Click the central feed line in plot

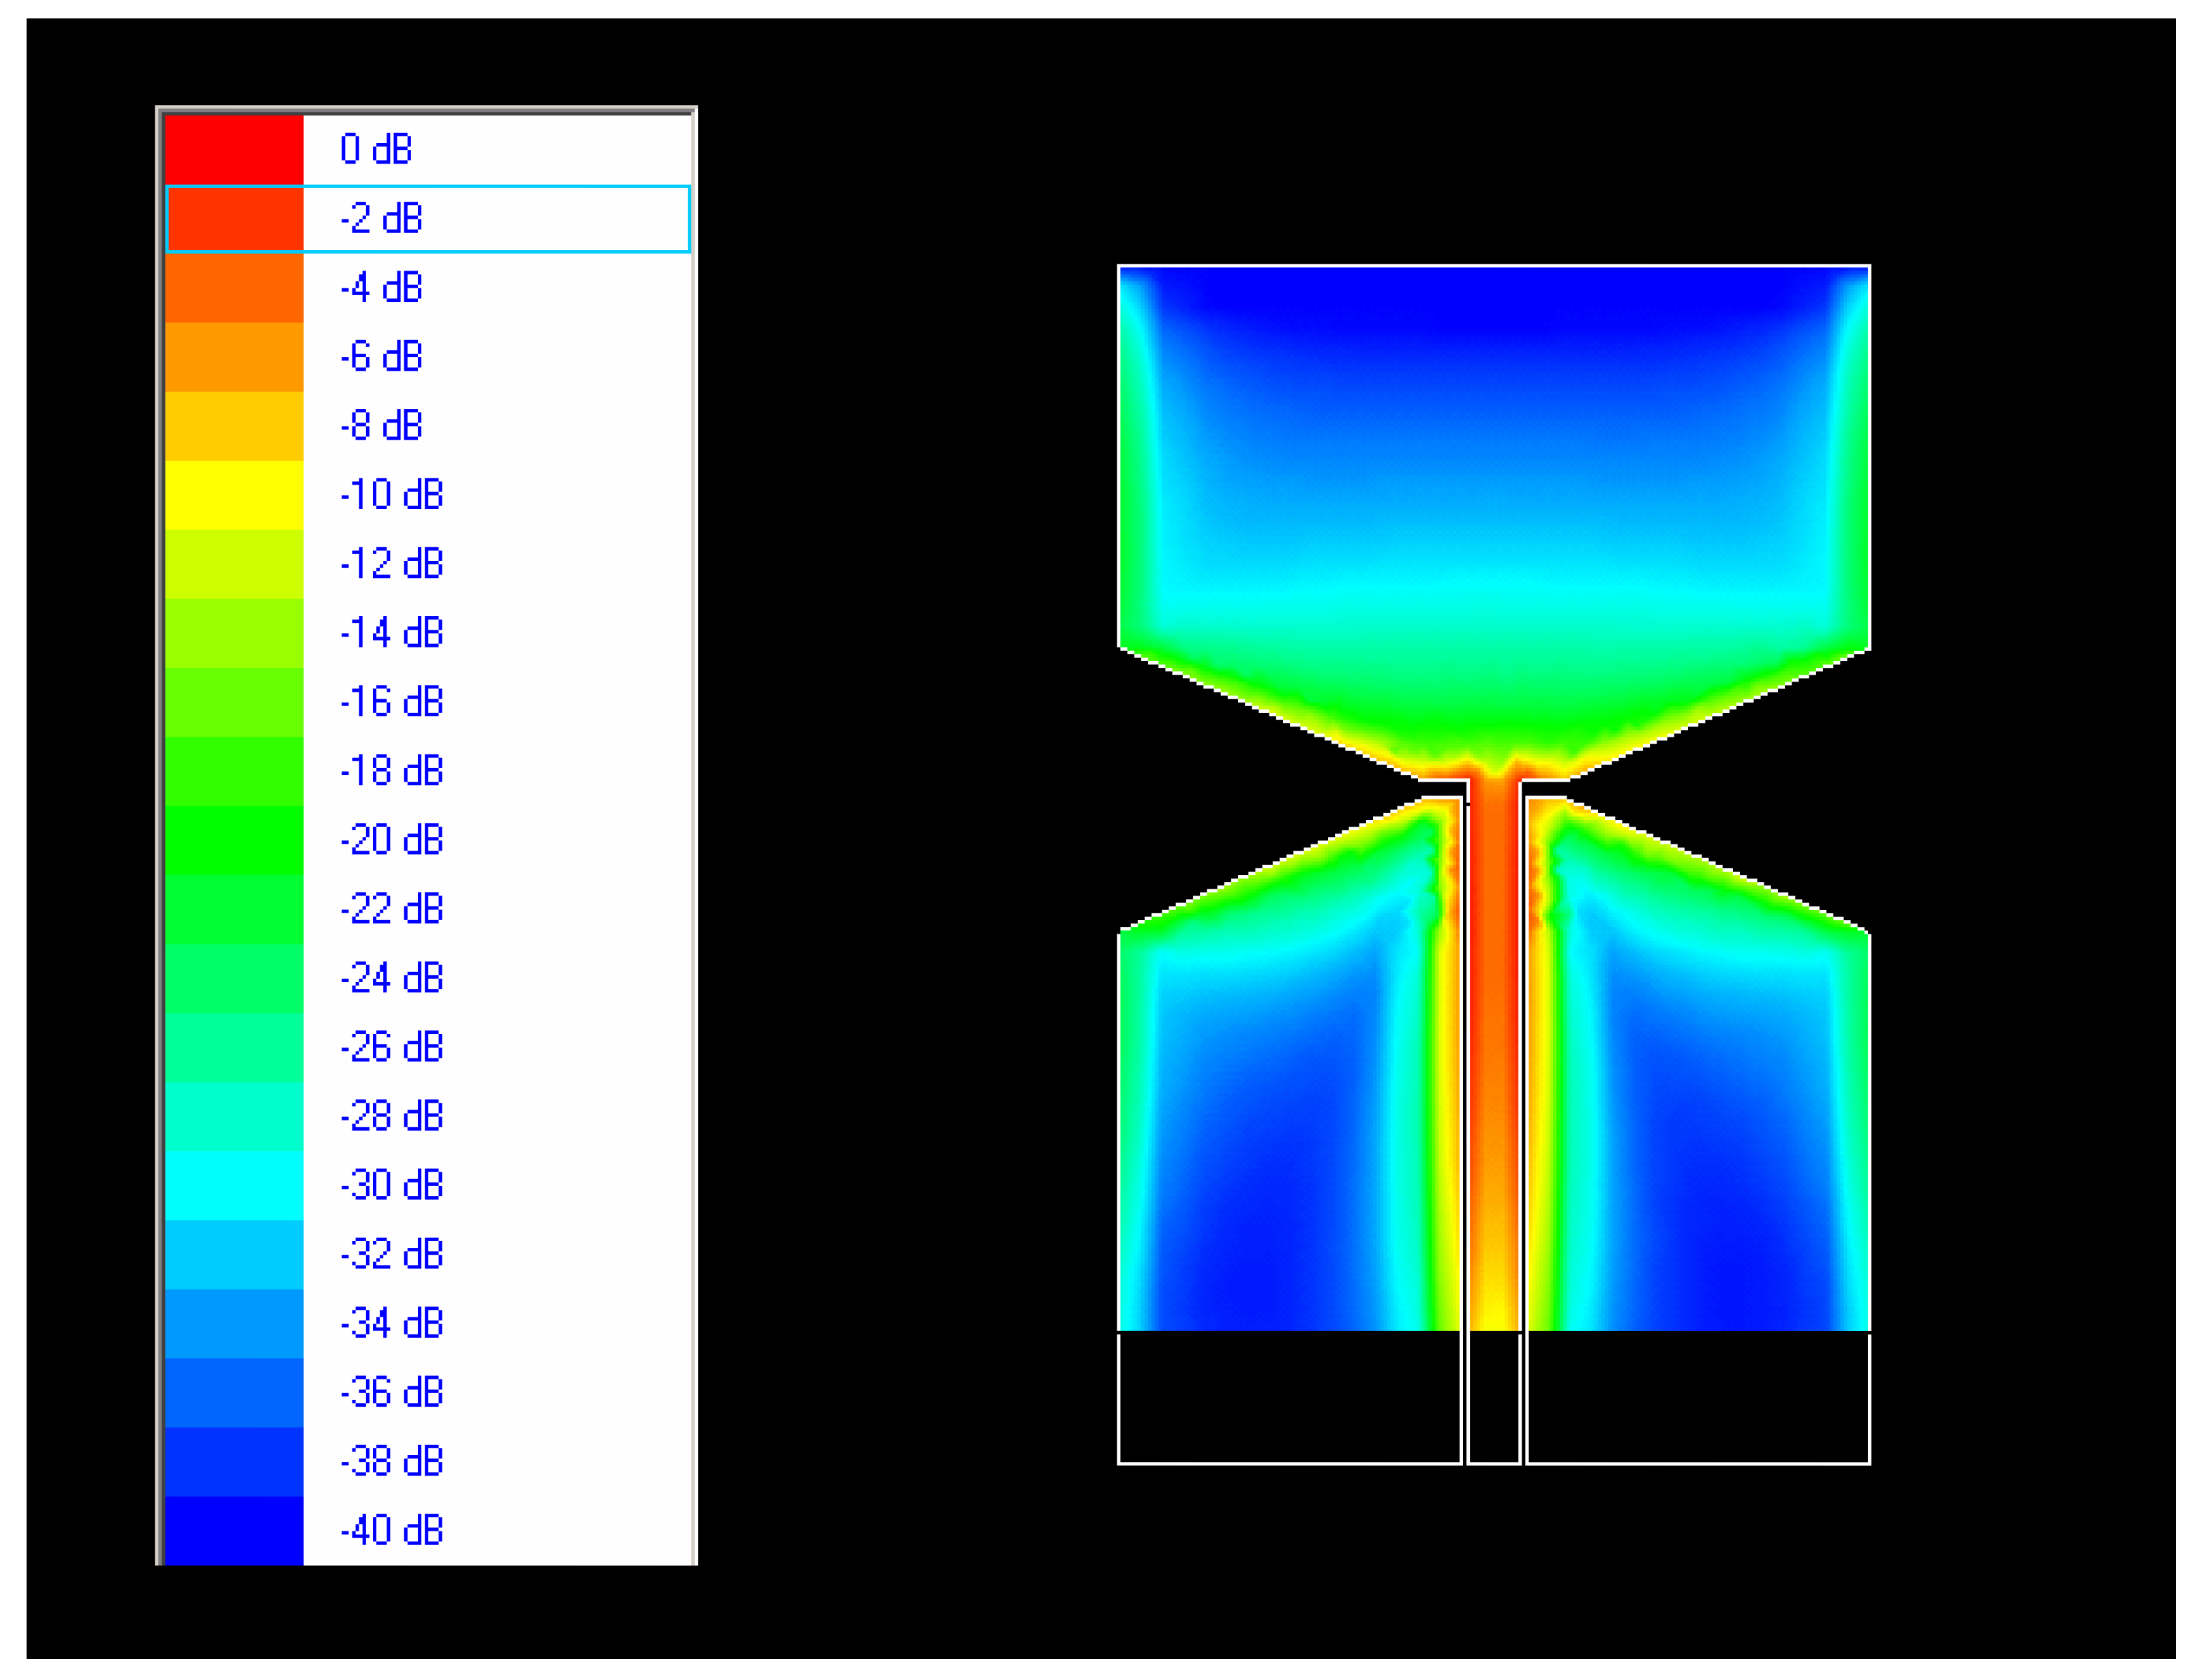pos(1492,1050)
